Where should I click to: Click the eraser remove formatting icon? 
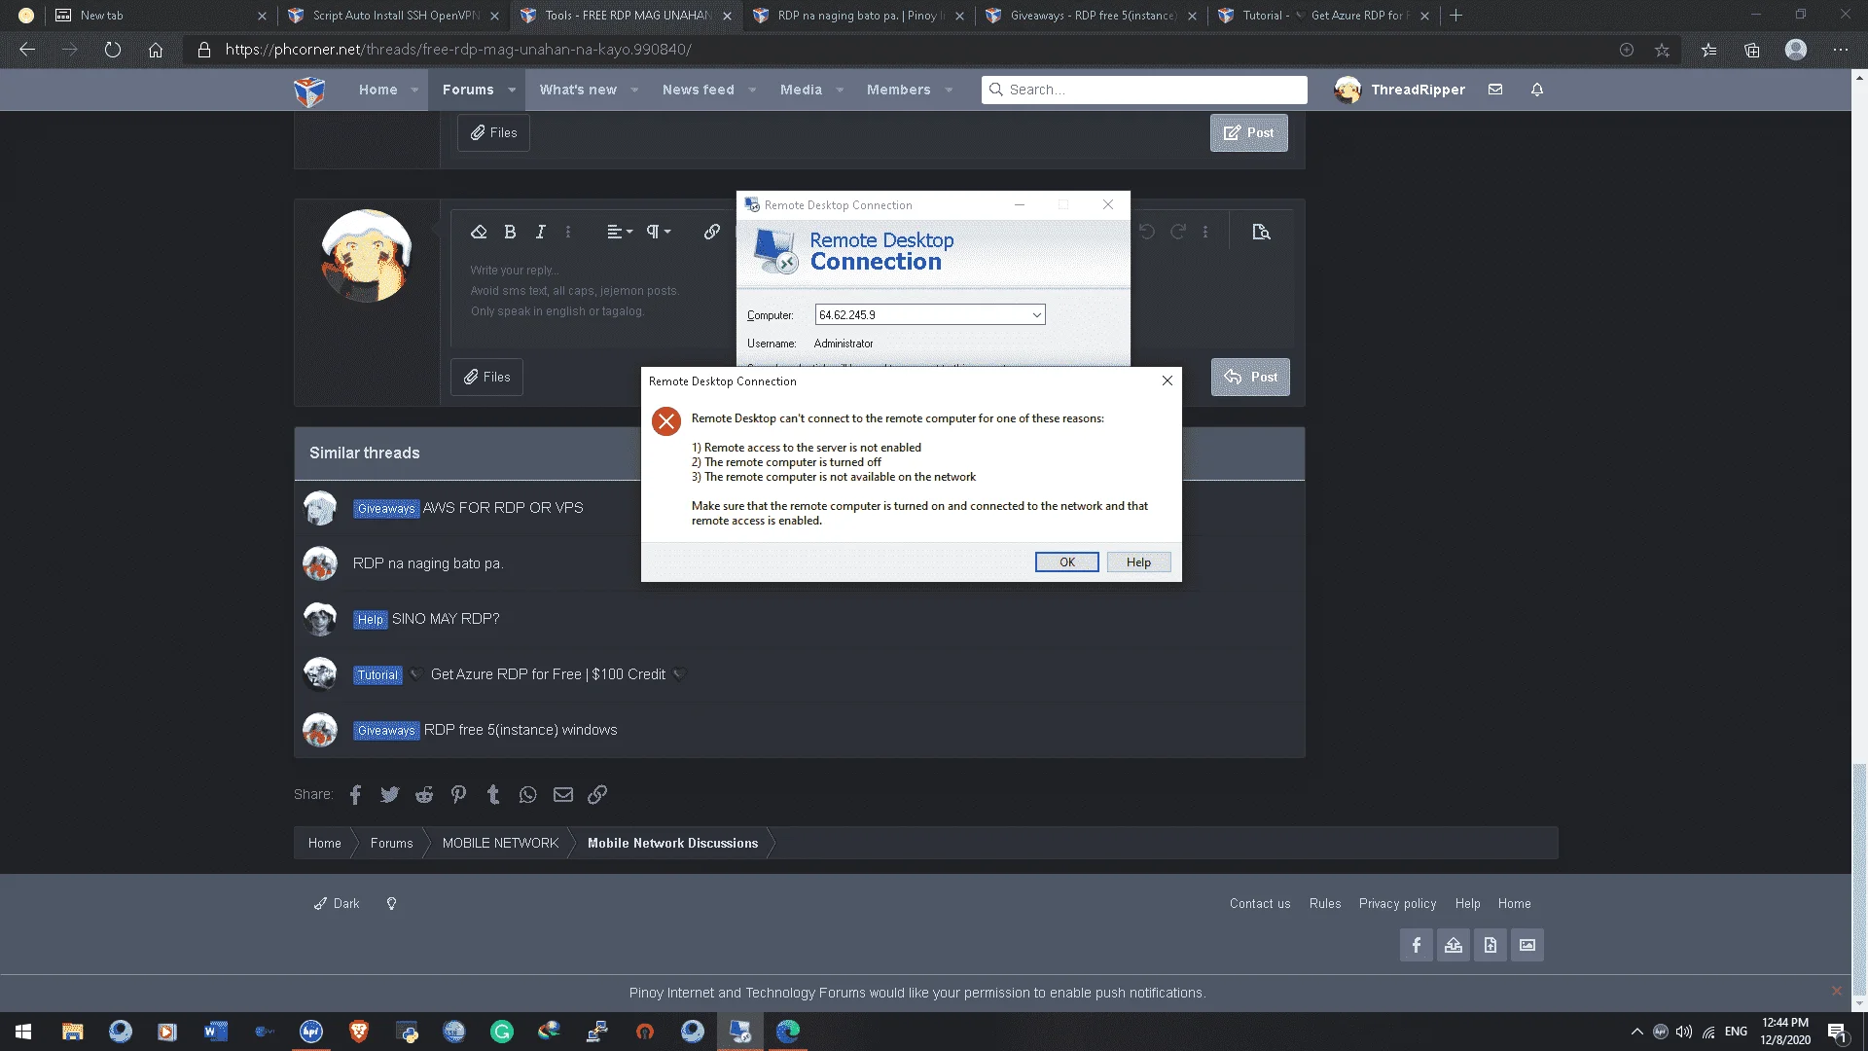(x=479, y=232)
